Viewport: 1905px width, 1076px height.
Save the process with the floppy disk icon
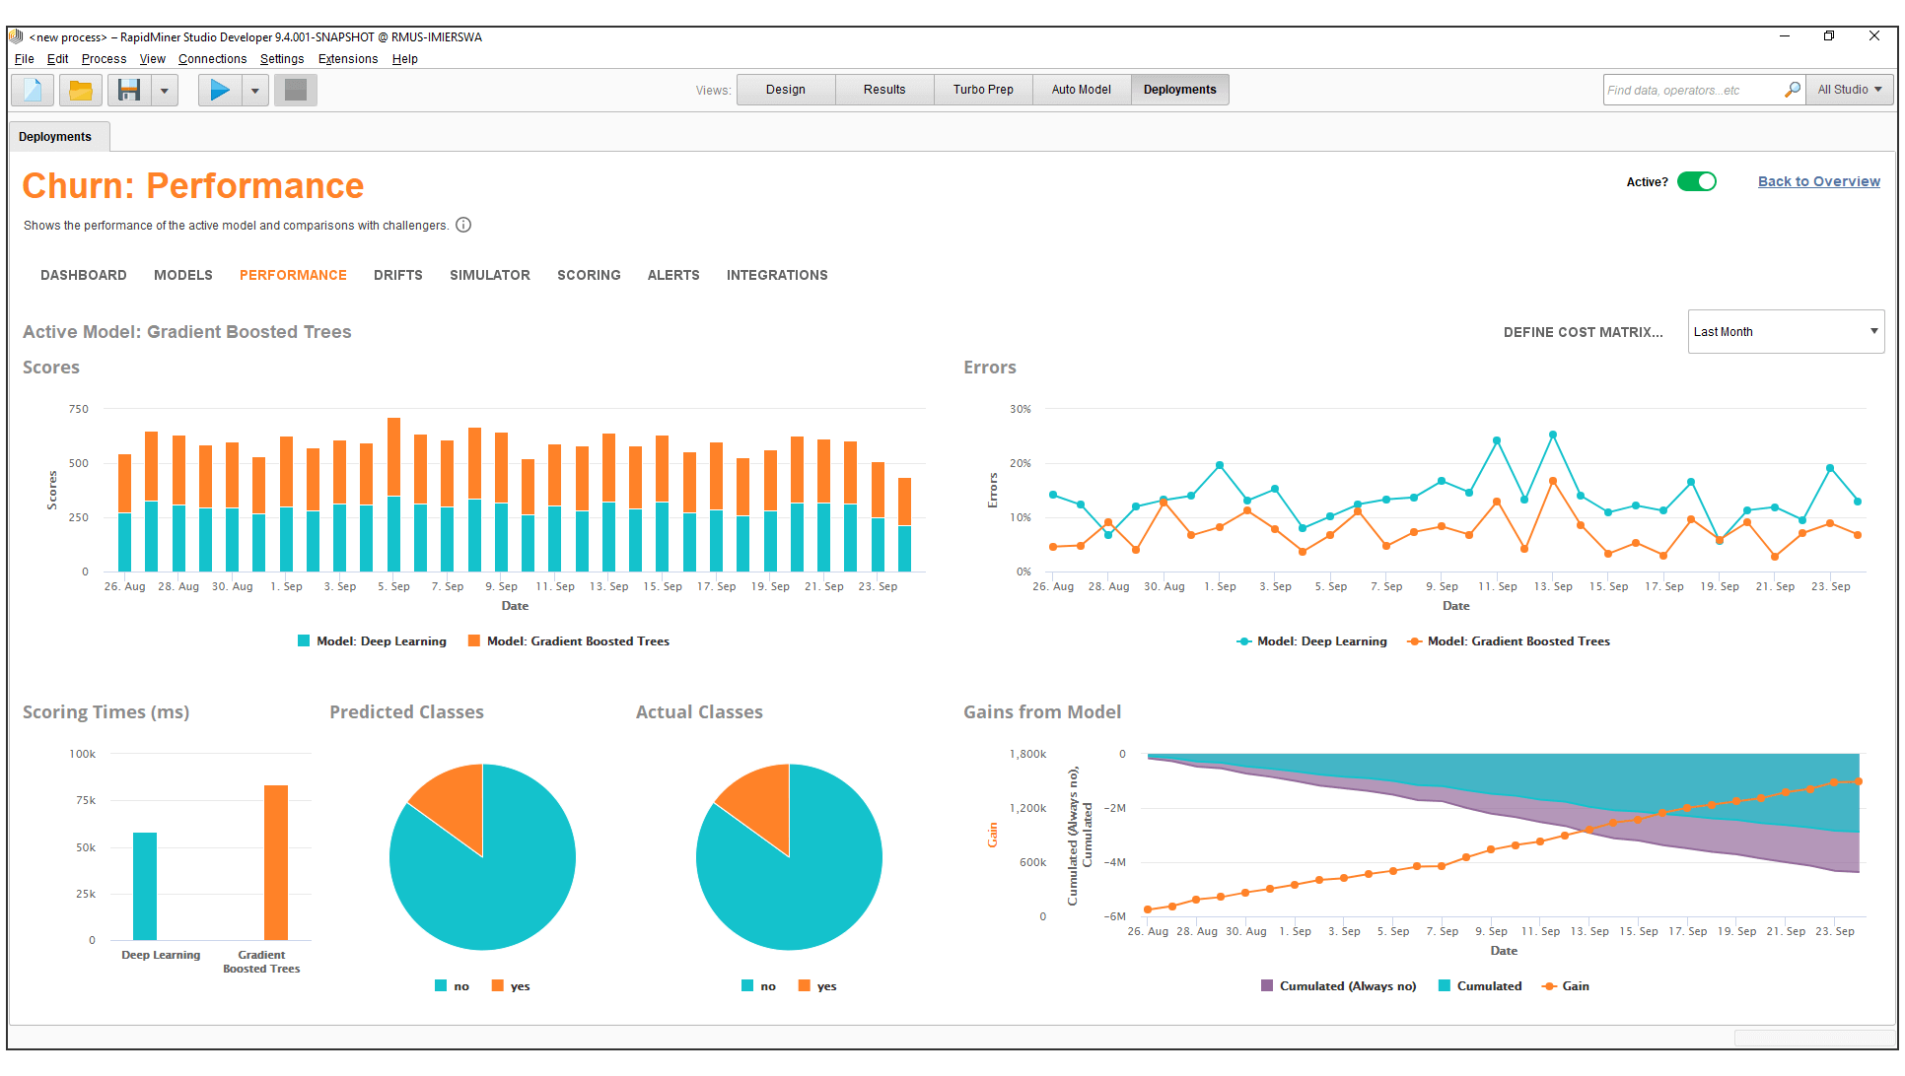pos(129,91)
